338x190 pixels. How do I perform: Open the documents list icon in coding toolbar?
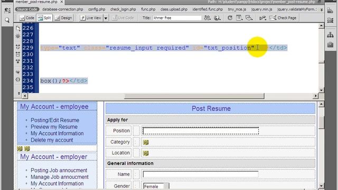(18, 28)
